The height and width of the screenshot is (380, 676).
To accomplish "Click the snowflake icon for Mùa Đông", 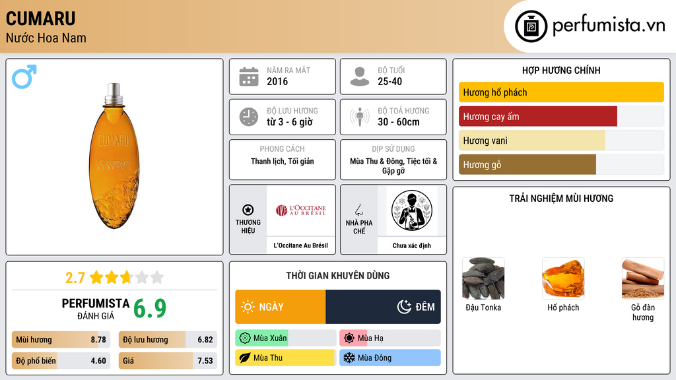I will 349,358.
